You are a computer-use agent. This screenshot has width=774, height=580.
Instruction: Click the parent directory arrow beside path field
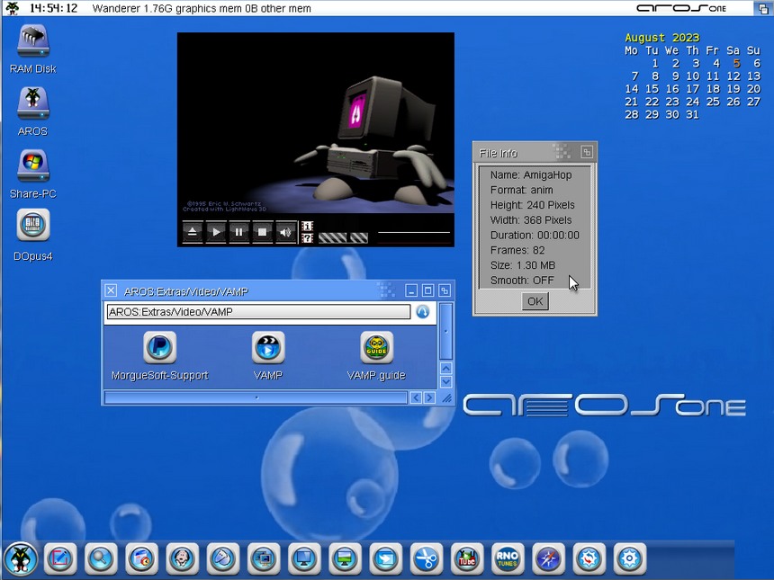click(423, 312)
